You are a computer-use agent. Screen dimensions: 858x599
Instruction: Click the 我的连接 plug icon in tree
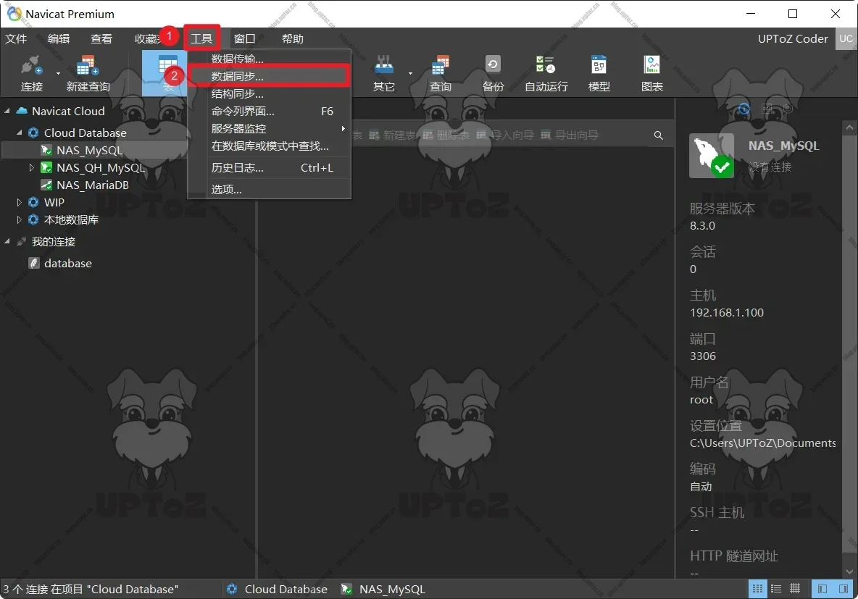22,241
